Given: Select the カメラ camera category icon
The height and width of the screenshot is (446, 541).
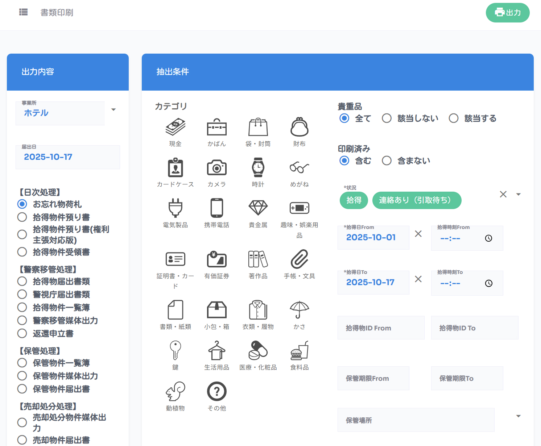Looking at the screenshot, I should (x=216, y=168).
